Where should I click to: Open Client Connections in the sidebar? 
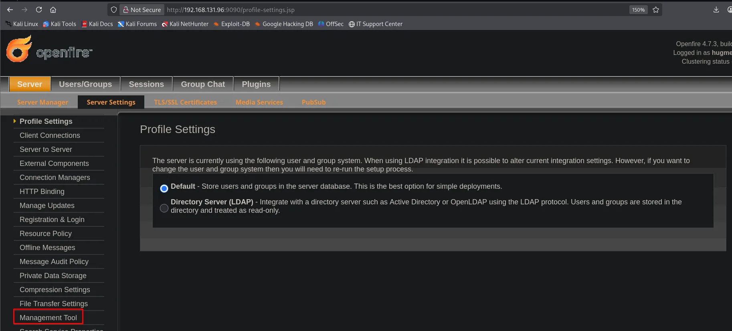(x=50, y=135)
